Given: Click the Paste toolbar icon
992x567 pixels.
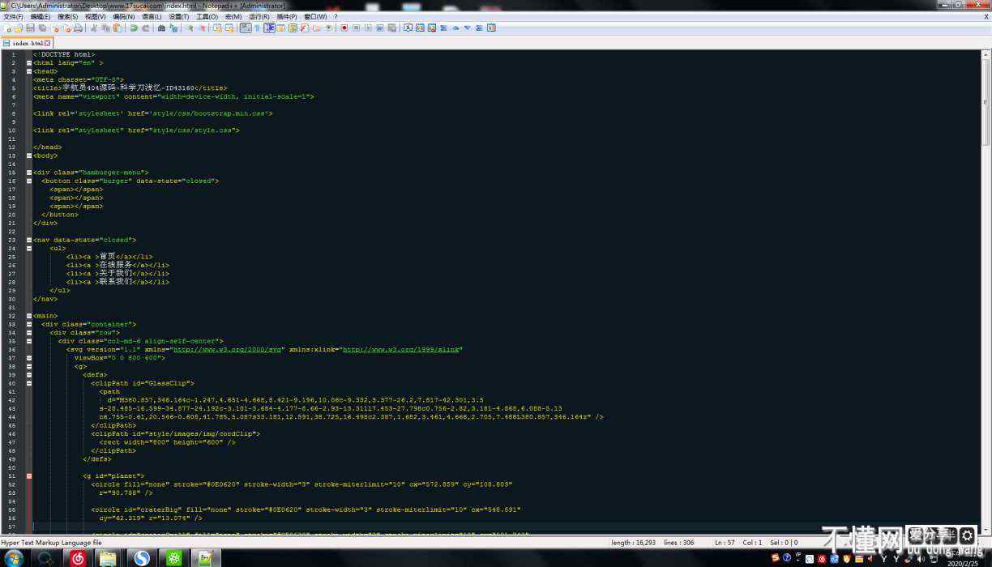Looking at the screenshot, I should point(118,28).
